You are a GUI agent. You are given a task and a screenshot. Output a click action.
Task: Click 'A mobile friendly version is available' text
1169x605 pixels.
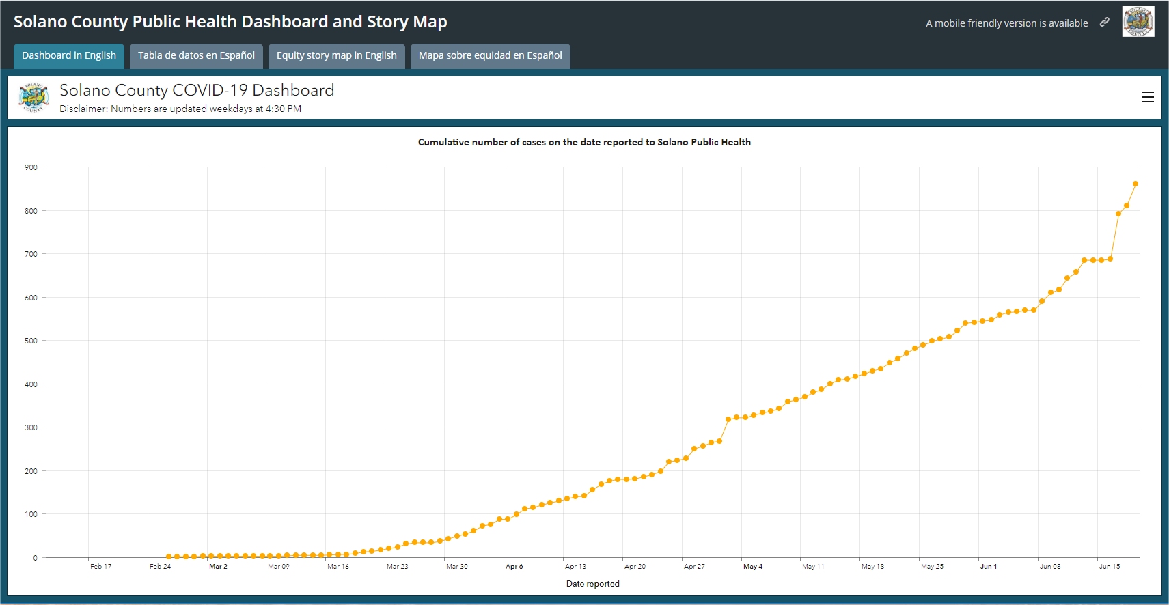pos(1006,23)
